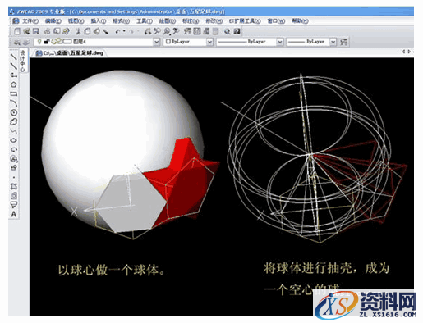Click the layer color swatch box

point(67,42)
